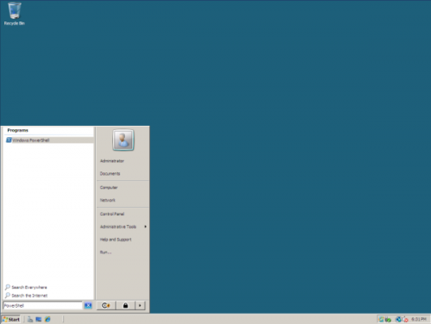Open the Run... dialog entry
This screenshot has width=431, height=324.
click(105, 252)
